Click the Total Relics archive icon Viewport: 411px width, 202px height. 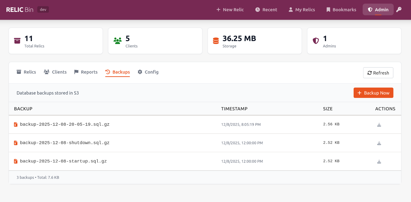[x=17, y=41]
